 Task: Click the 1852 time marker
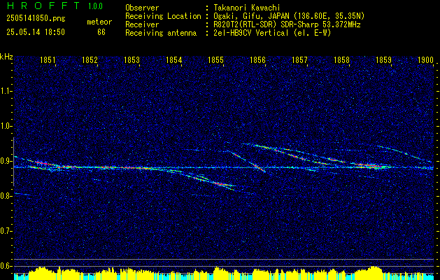click(x=90, y=60)
